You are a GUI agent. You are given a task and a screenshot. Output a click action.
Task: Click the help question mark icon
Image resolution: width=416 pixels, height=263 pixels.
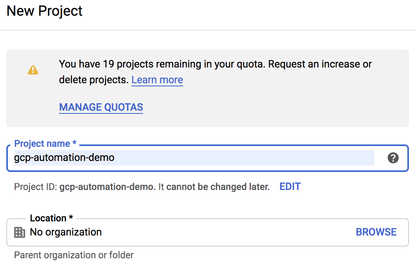393,158
